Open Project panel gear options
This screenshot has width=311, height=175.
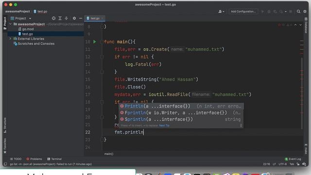click(74, 18)
